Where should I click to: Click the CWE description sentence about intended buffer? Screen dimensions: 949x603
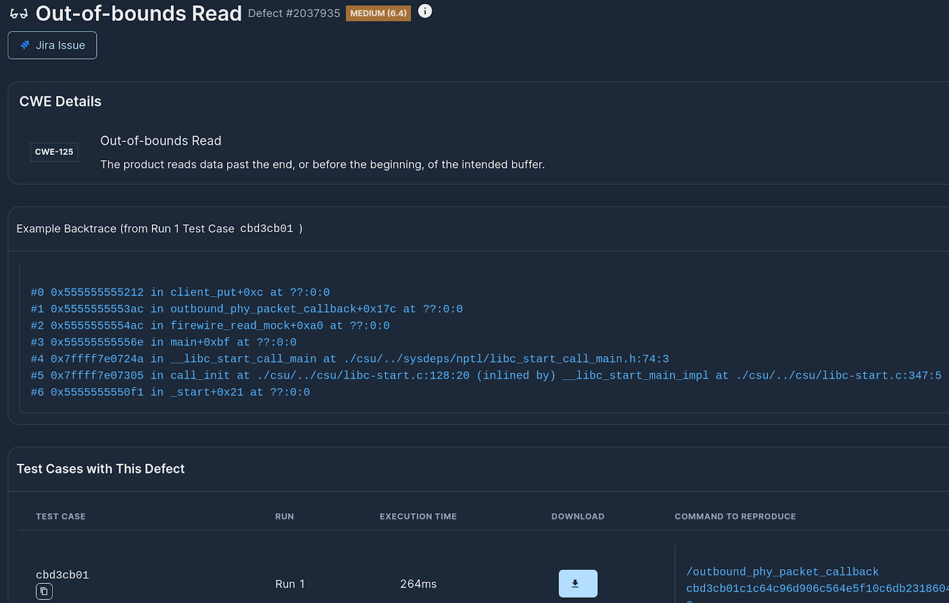pyautogui.click(x=322, y=164)
